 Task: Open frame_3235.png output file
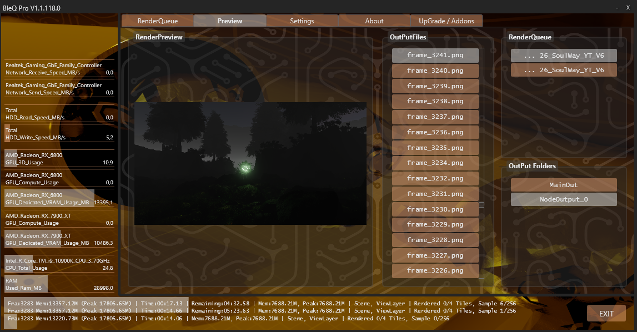click(x=435, y=148)
